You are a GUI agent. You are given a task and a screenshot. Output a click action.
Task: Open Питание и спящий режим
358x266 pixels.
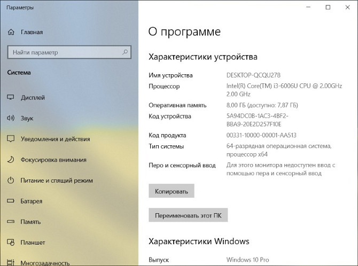[x=57, y=181]
